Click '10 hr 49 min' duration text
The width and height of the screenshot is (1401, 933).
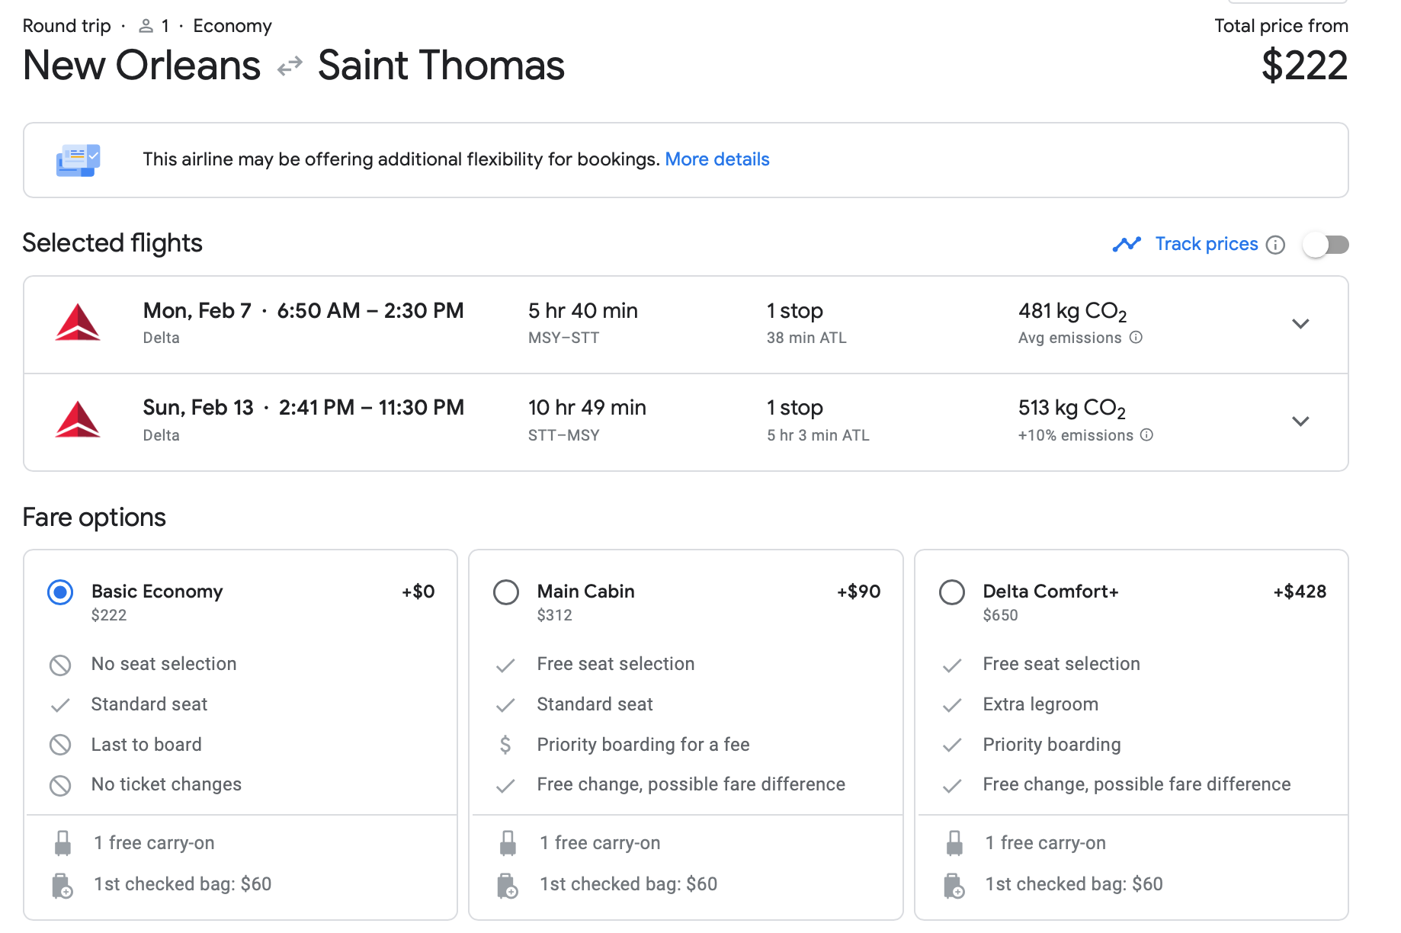click(587, 408)
